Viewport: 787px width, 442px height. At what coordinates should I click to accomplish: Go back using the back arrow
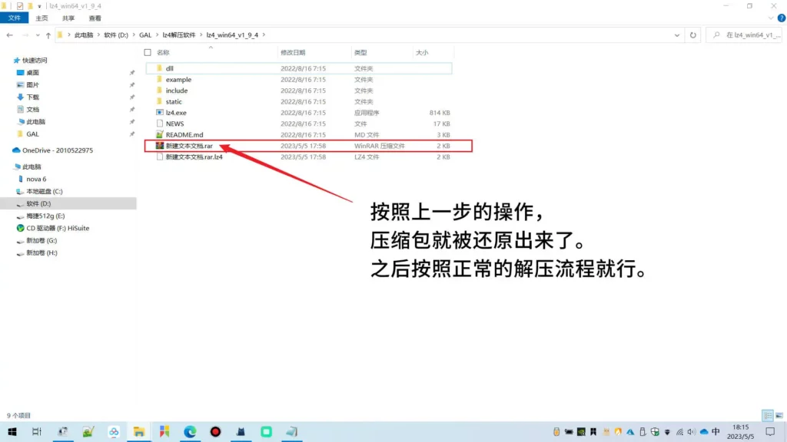click(x=9, y=35)
